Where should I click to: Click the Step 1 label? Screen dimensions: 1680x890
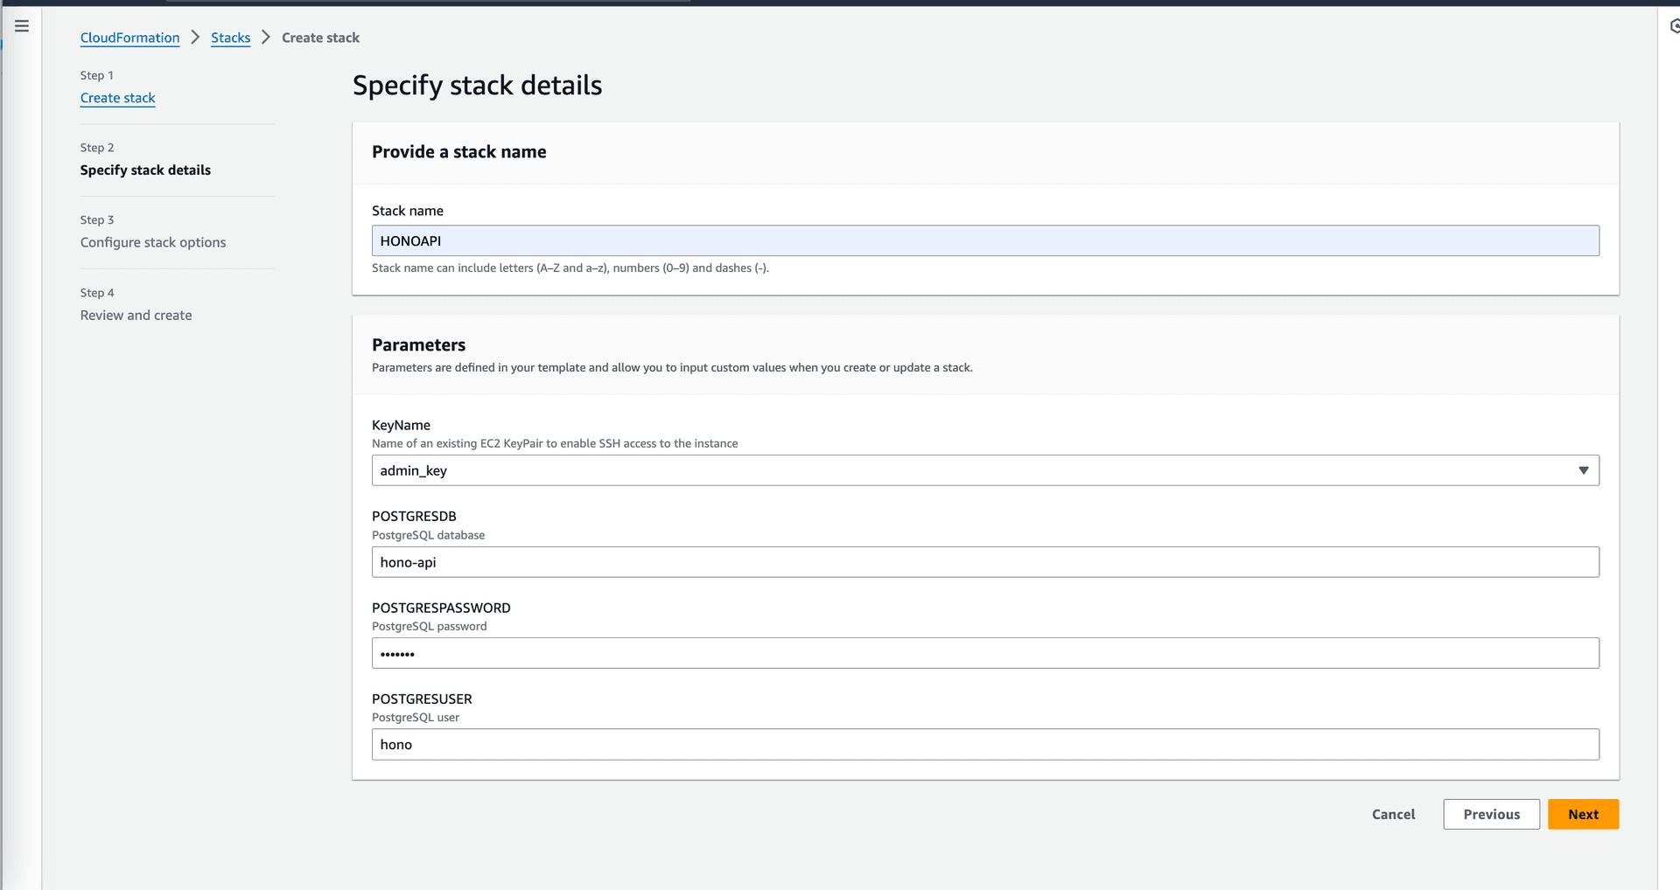[x=97, y=75]
